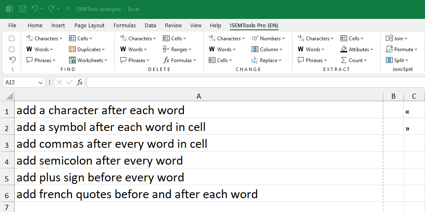
Task: Open the View tab
Action: click(196, 26)
